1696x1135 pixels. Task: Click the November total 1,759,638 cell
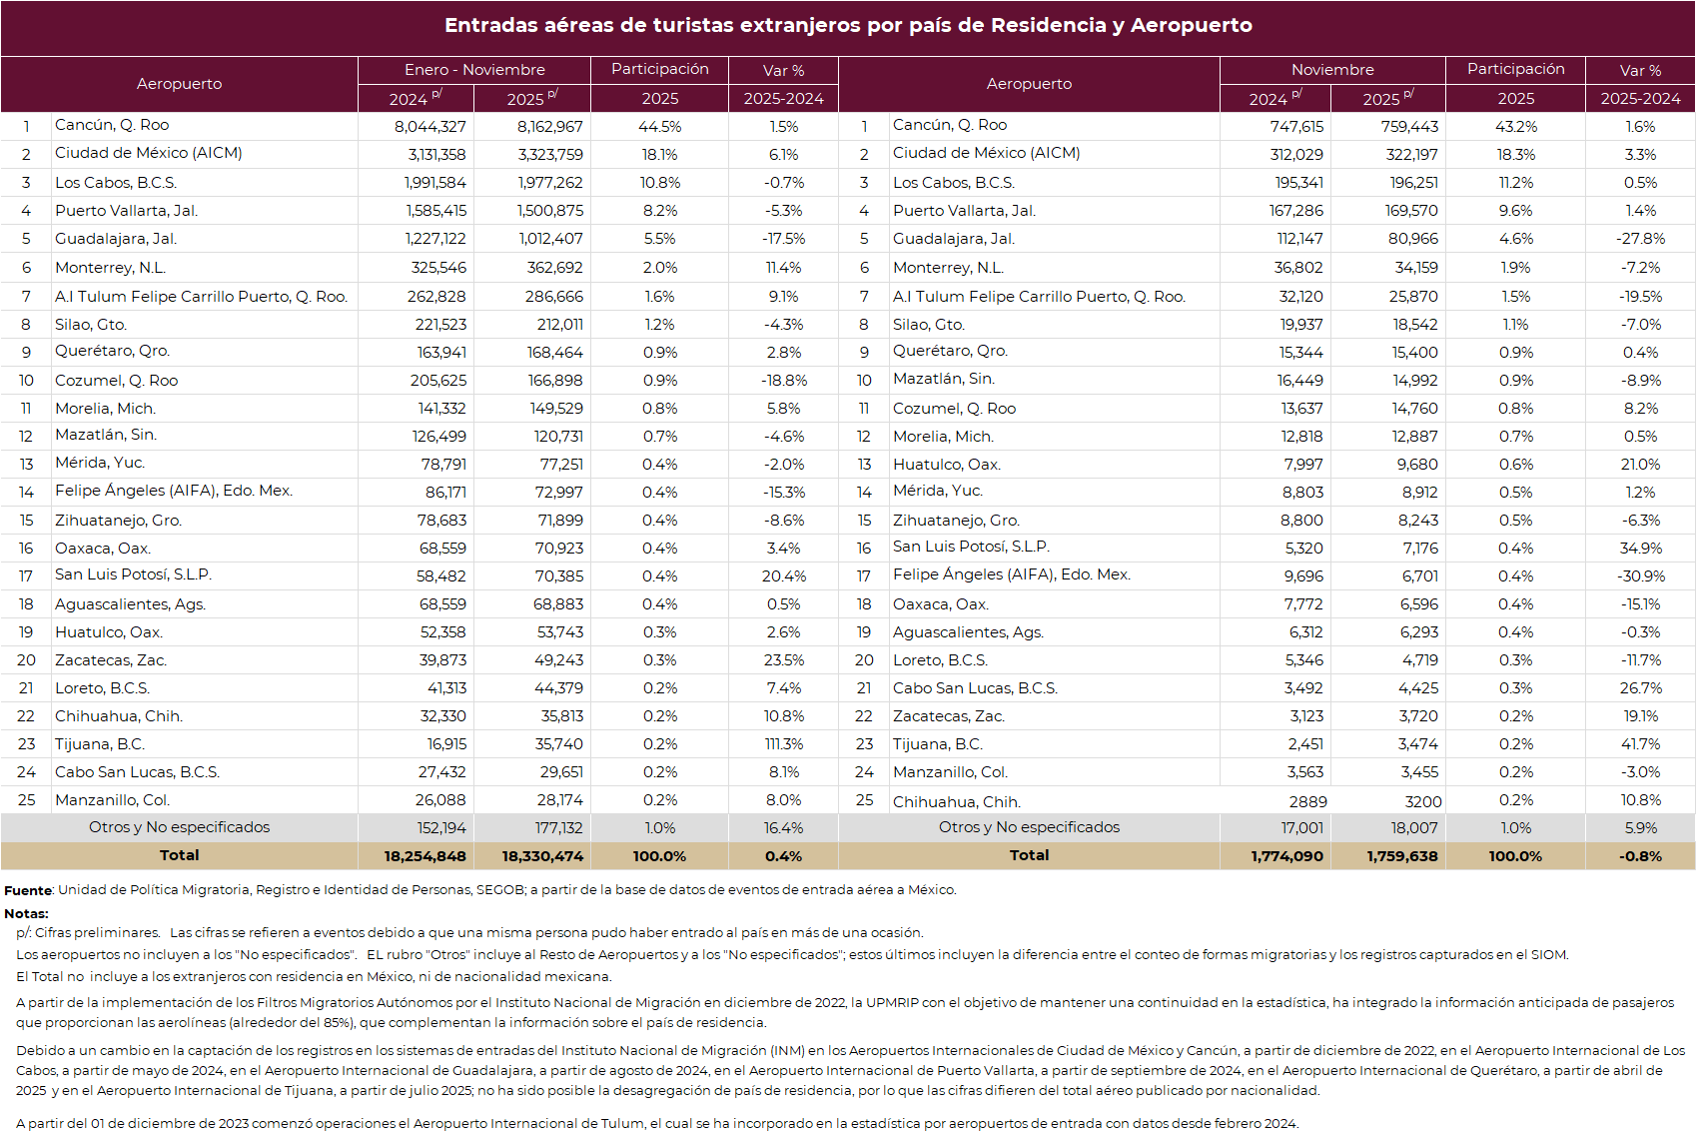[1401, 856]
